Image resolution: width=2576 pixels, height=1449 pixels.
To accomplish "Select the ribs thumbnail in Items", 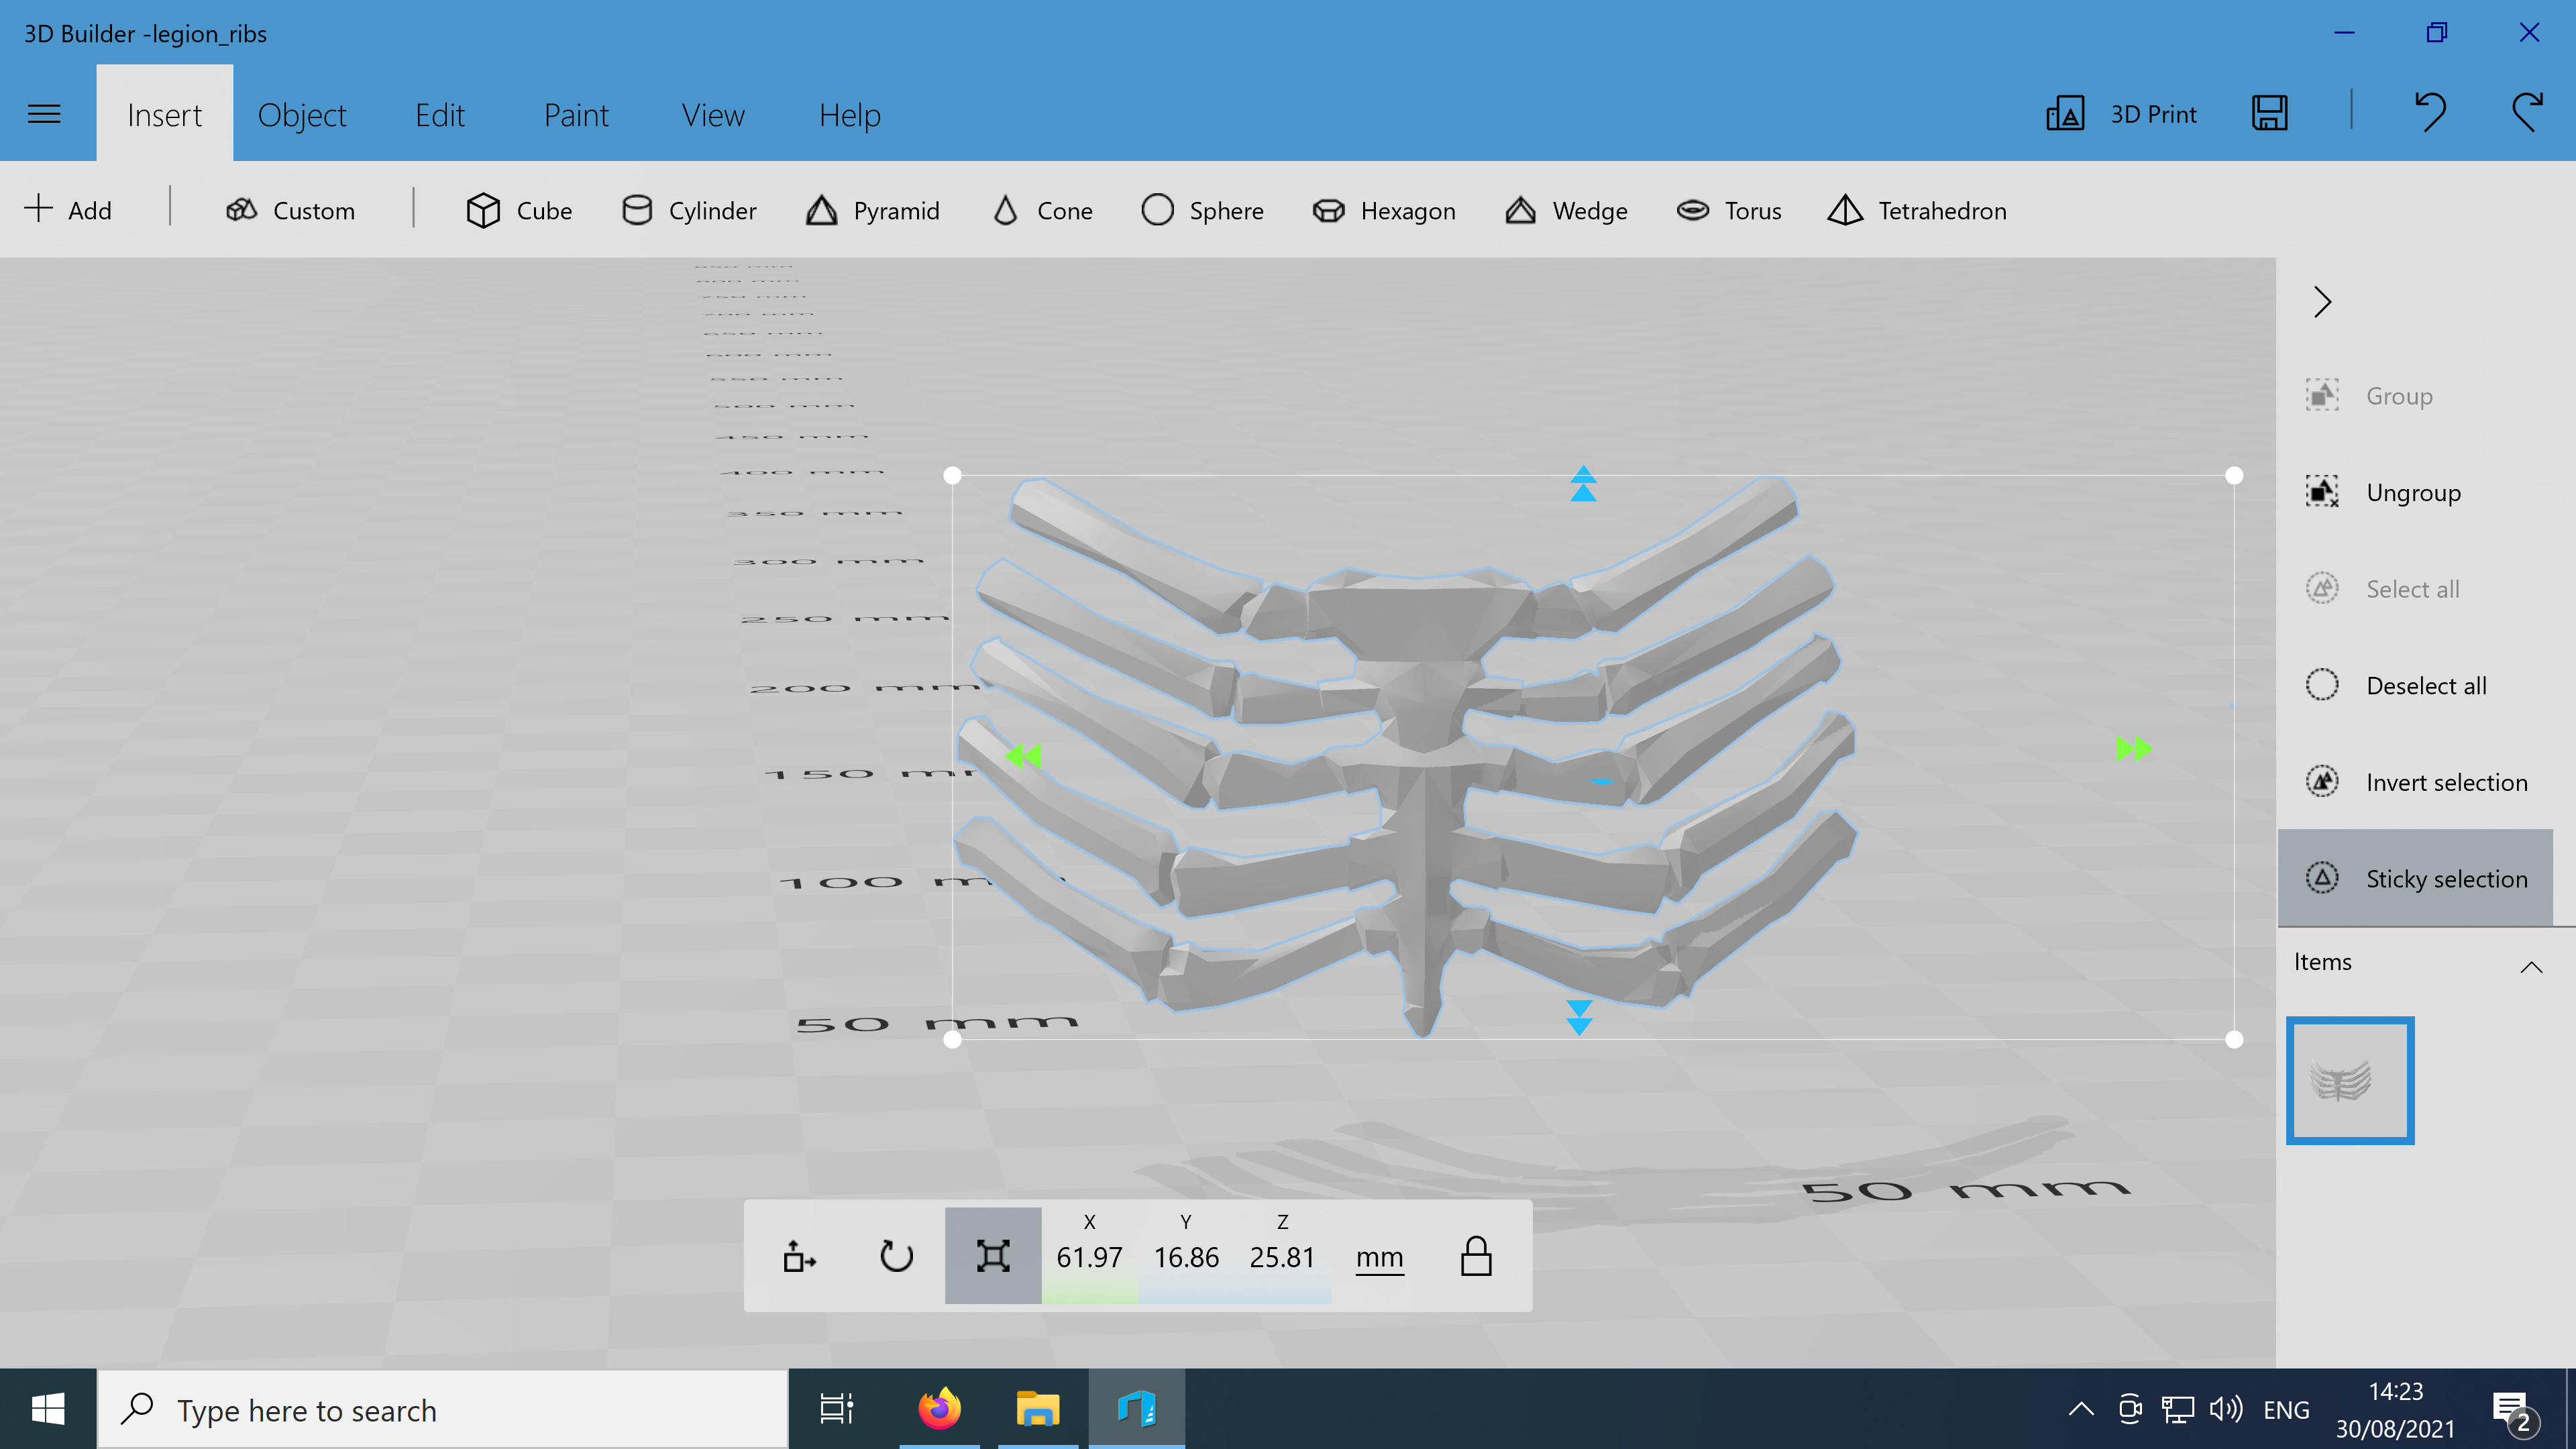I will [x=2350, y=1080].
